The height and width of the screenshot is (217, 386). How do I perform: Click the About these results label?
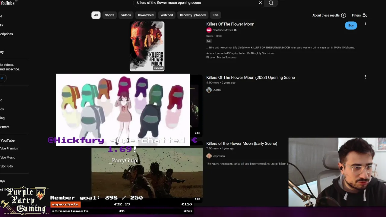click(x=326, y=15)
